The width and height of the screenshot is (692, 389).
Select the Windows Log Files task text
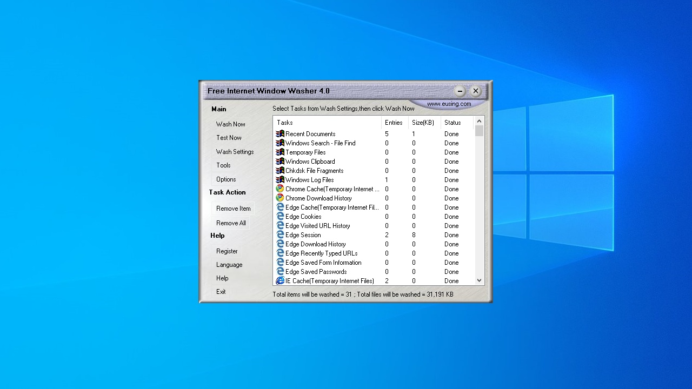tap(310, 180)
